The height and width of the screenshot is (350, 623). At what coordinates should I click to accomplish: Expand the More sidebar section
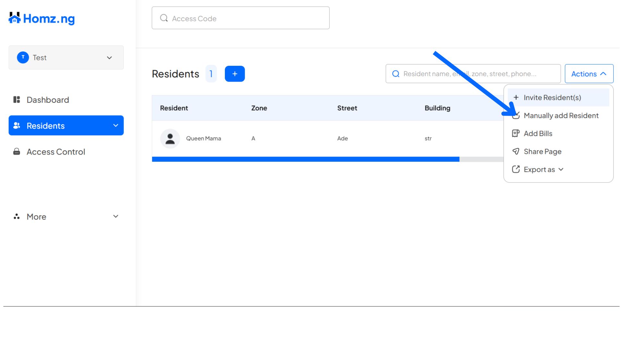(x=66, y=216)
